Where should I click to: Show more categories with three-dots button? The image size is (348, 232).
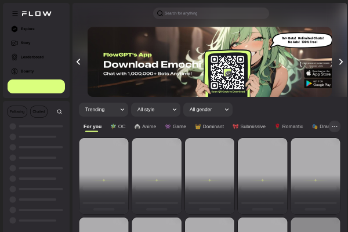click(x=335, y=126)
